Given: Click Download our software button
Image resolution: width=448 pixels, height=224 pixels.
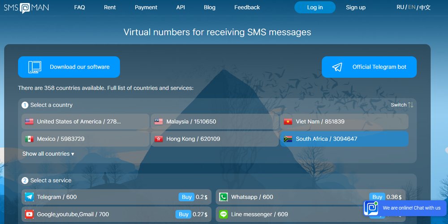Looking at the screenshot, I should click(69, 67).
